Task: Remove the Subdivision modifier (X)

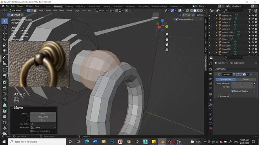Action: pos(251,75)
